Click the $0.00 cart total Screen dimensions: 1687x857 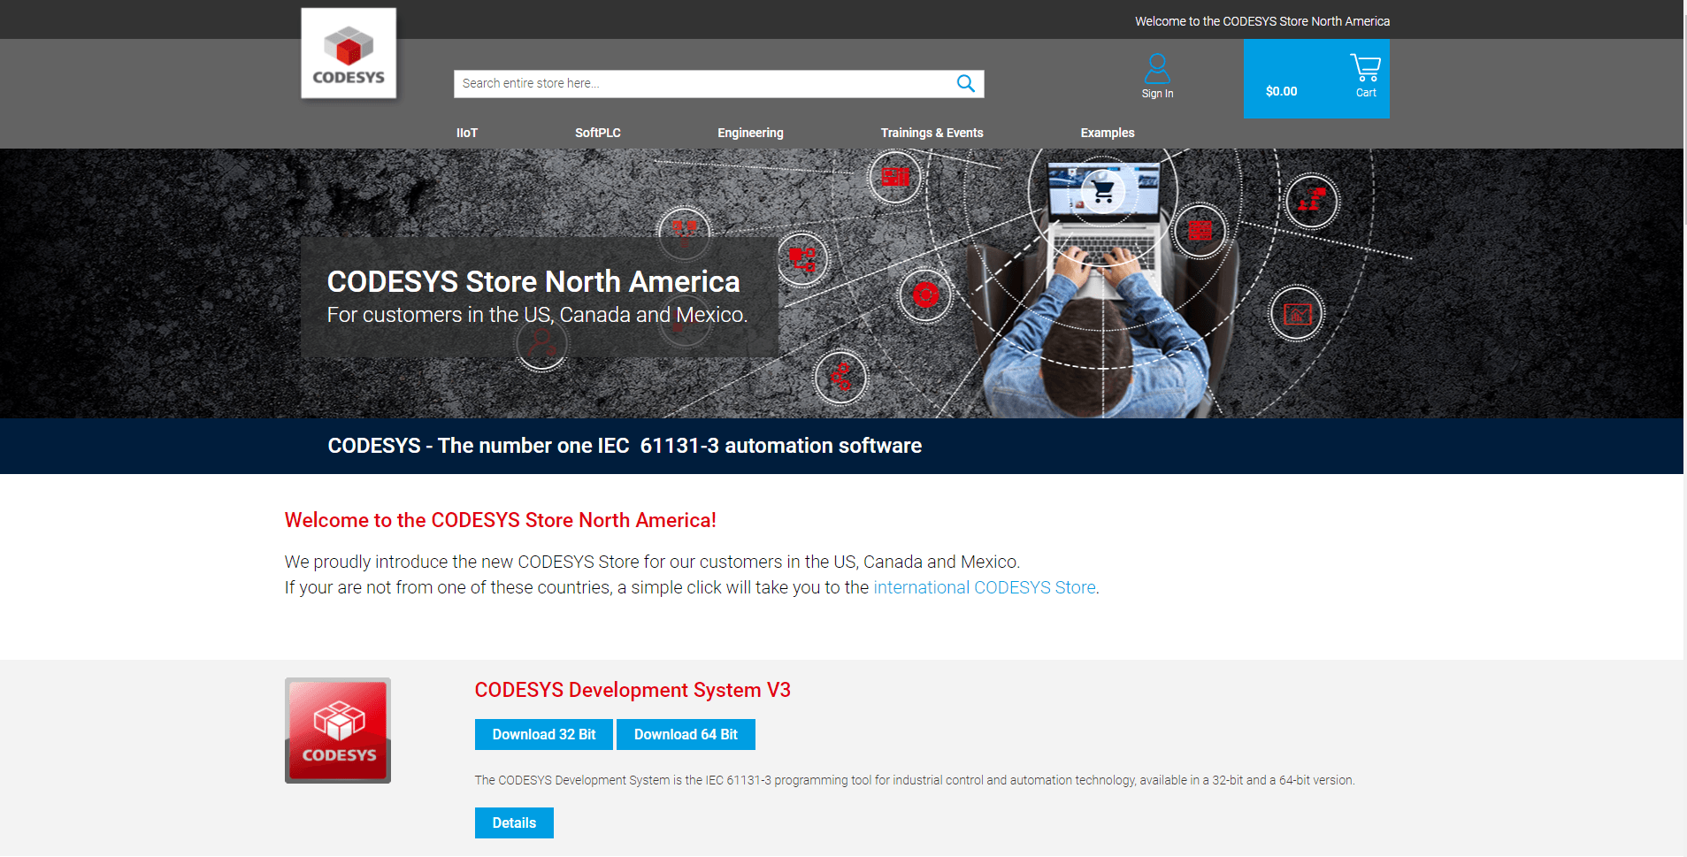1281,91
